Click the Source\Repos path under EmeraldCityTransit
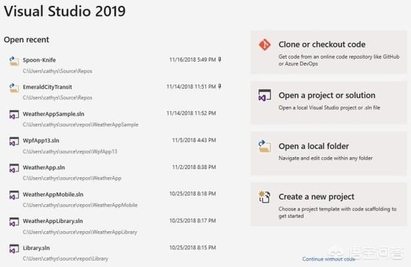The height and width of the screenshot is (267, 411). click(x=57, y=98)
